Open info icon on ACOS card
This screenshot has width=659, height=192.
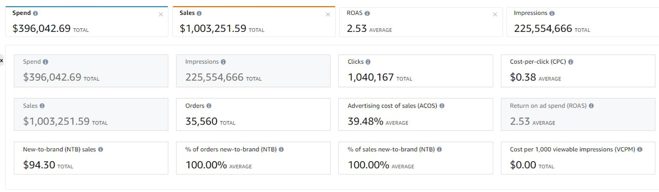pyautogui.click(x=442, y=106)
